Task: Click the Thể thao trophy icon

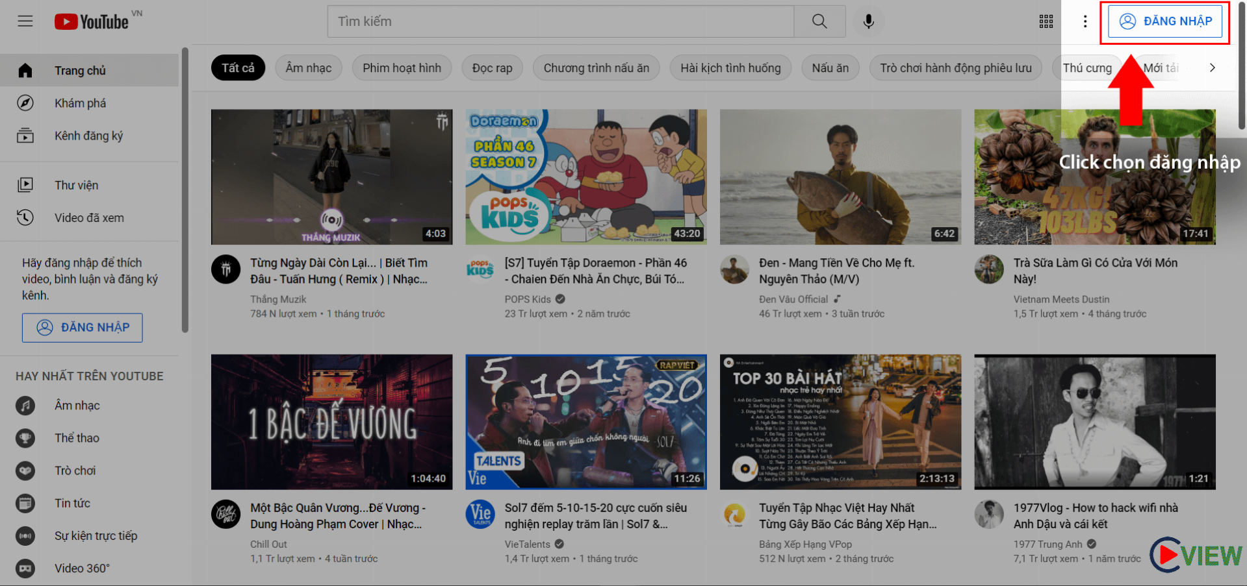Action: coord(25,438)
